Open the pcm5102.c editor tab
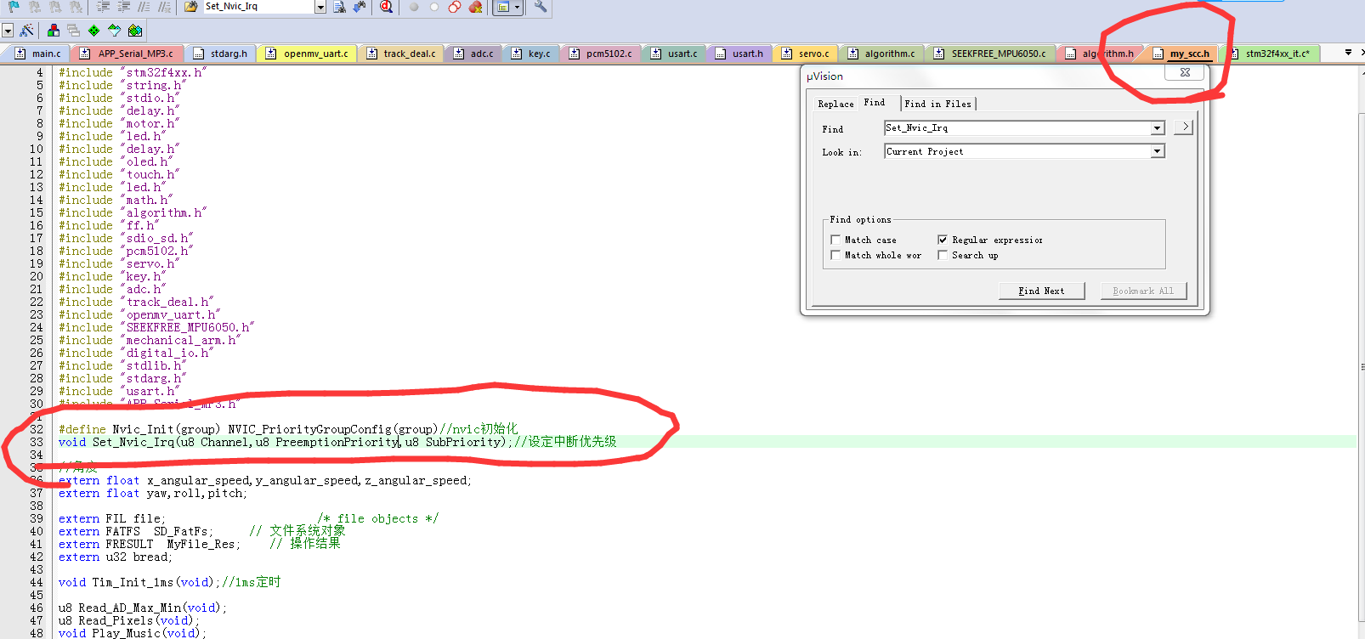 [x=601, y=54]
